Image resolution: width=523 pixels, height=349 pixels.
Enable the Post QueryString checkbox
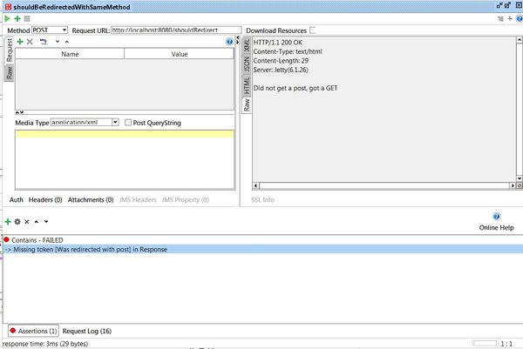pyautogui.click(x=128, y=123)
